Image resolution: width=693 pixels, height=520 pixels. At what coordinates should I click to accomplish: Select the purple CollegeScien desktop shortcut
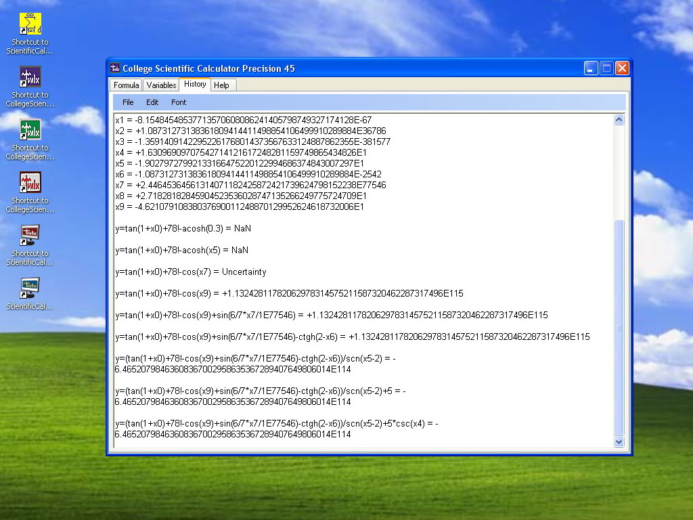[x=30, y=77]
